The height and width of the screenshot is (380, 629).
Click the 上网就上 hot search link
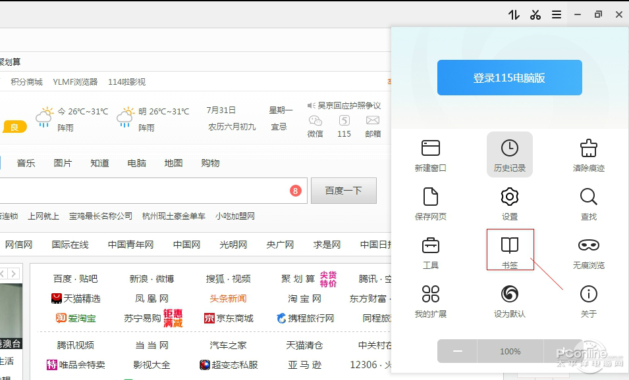click(43, 216)
